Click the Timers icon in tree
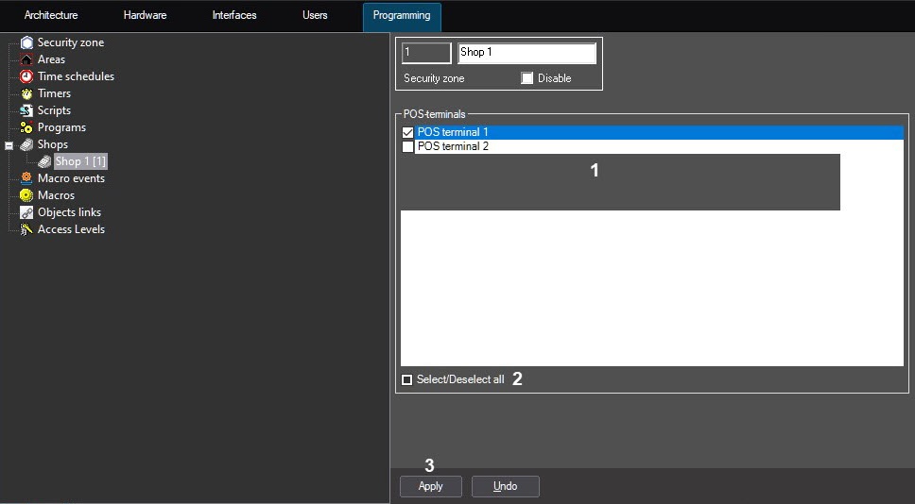The image size is (915, 504). (26, 93)
